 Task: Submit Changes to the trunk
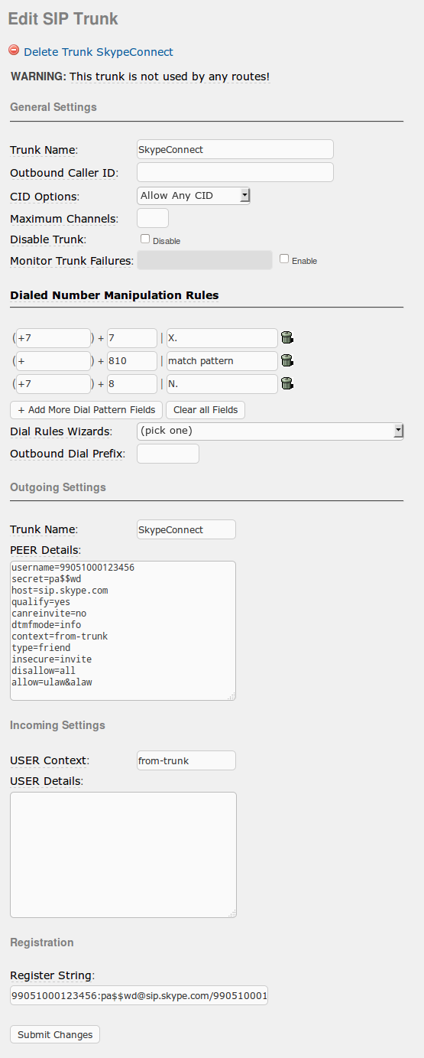[55, 1034]
